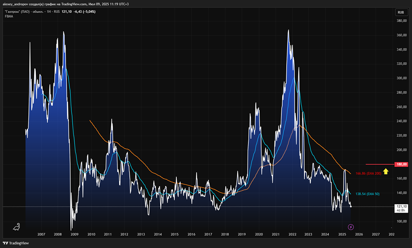Select the red 180,00 price label
Screen dimensions: 412x248
(401, 164)
